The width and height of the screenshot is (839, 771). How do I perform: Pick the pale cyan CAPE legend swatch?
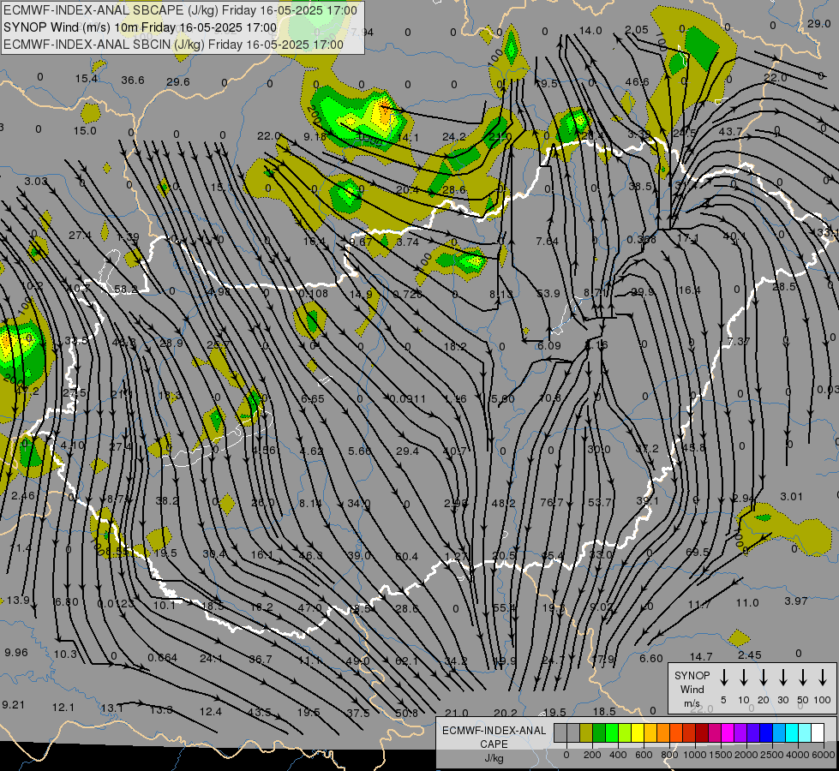804,732
